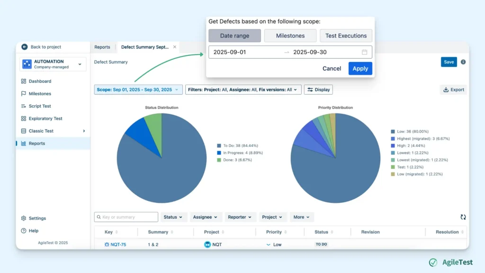Click the To Do color swatch in legend

[x=219, y=146]
